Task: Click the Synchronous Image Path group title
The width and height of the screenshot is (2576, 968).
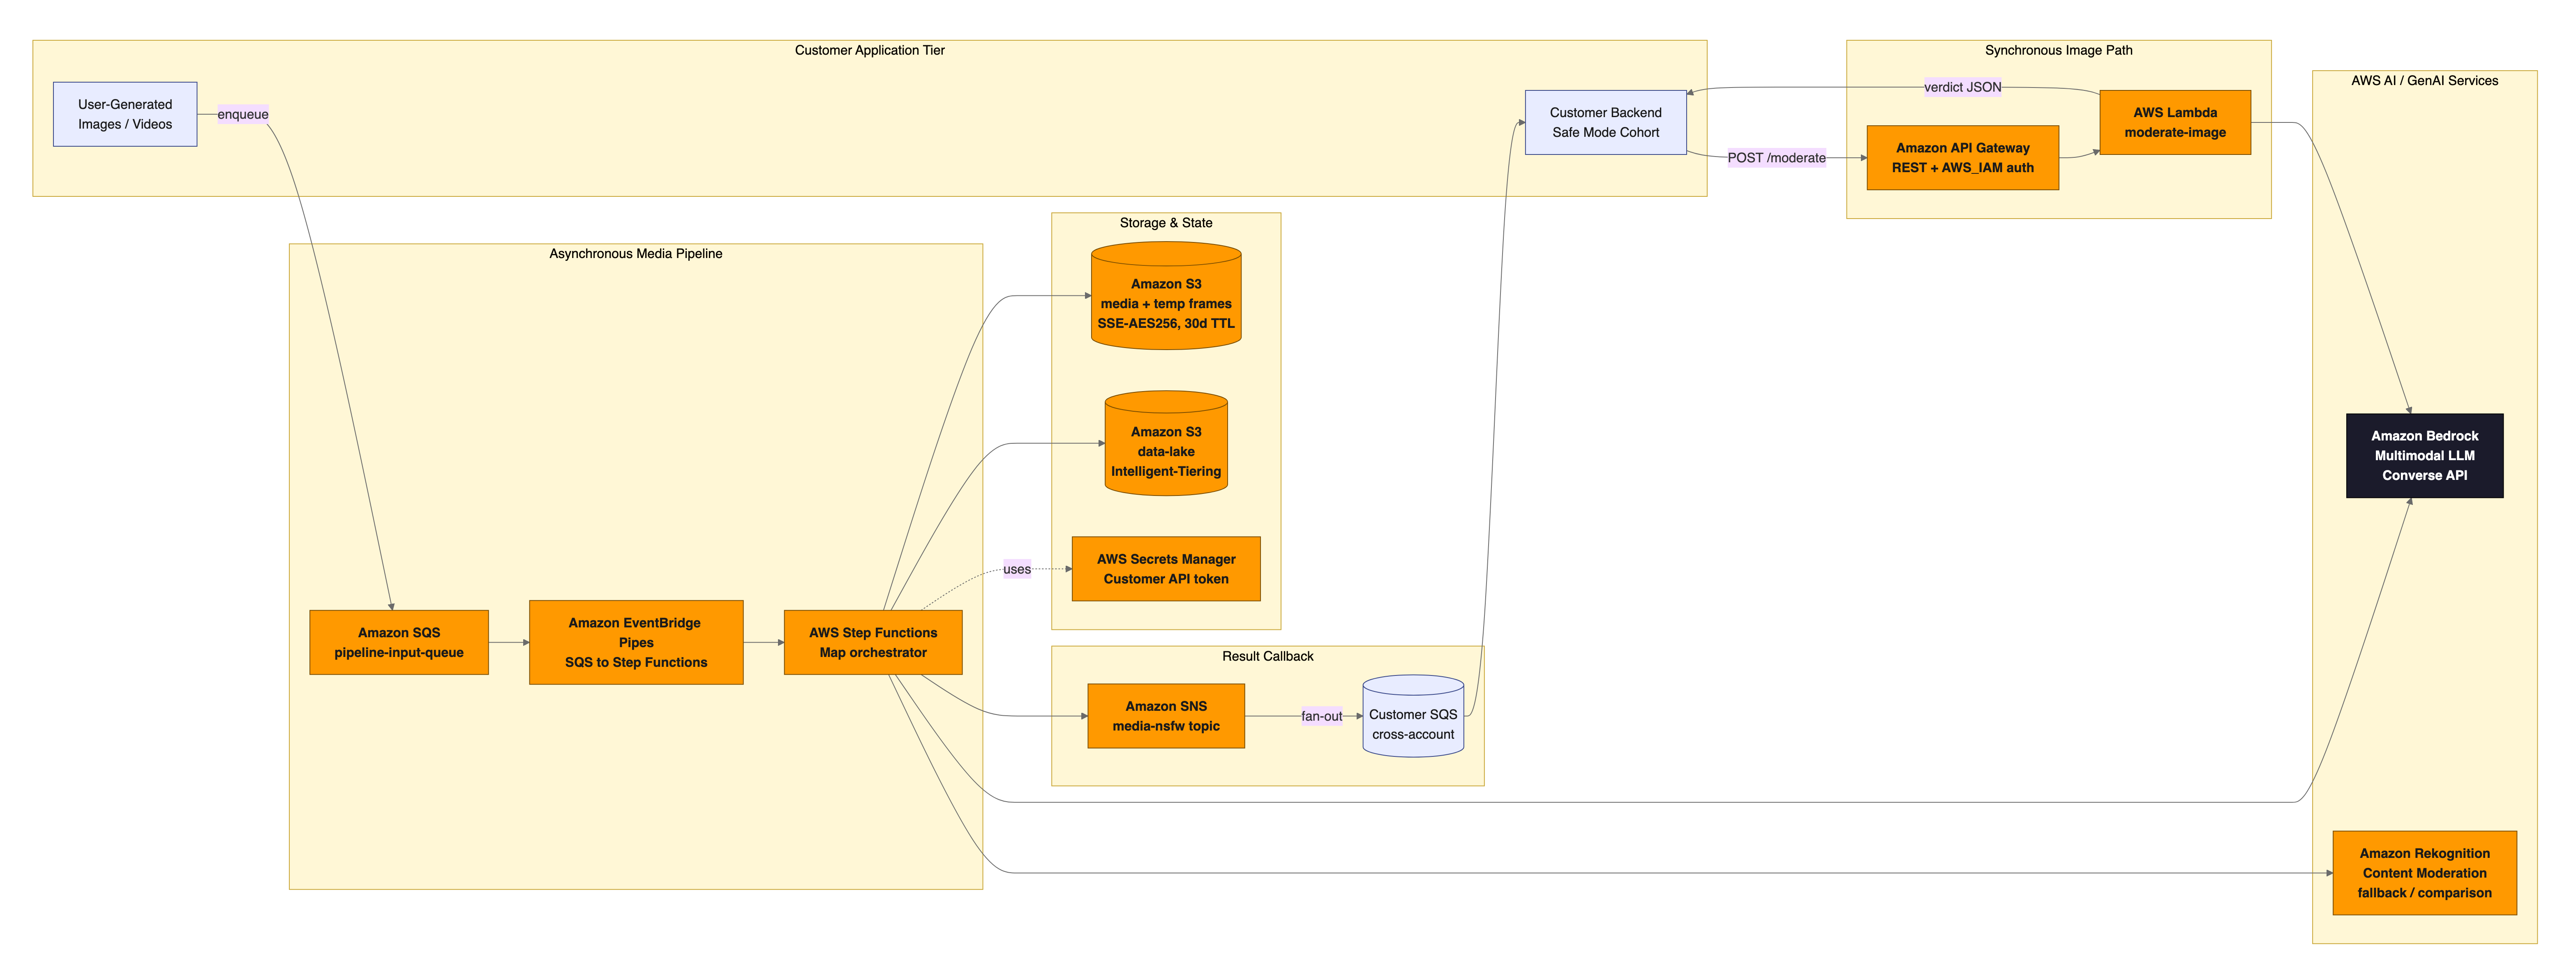Action: click(x=2058, y=50)
